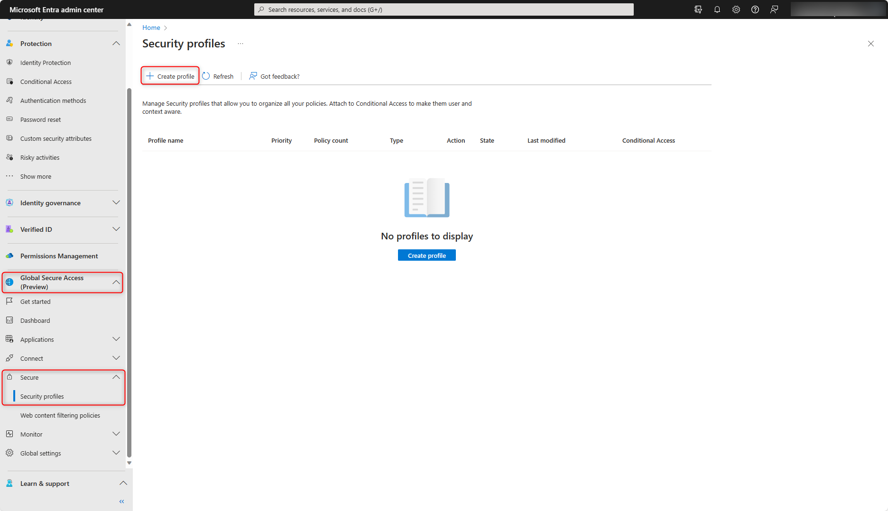Go to the Home breadcrumb link
This screenshot has width=888, height=511.
click(151, 27)
